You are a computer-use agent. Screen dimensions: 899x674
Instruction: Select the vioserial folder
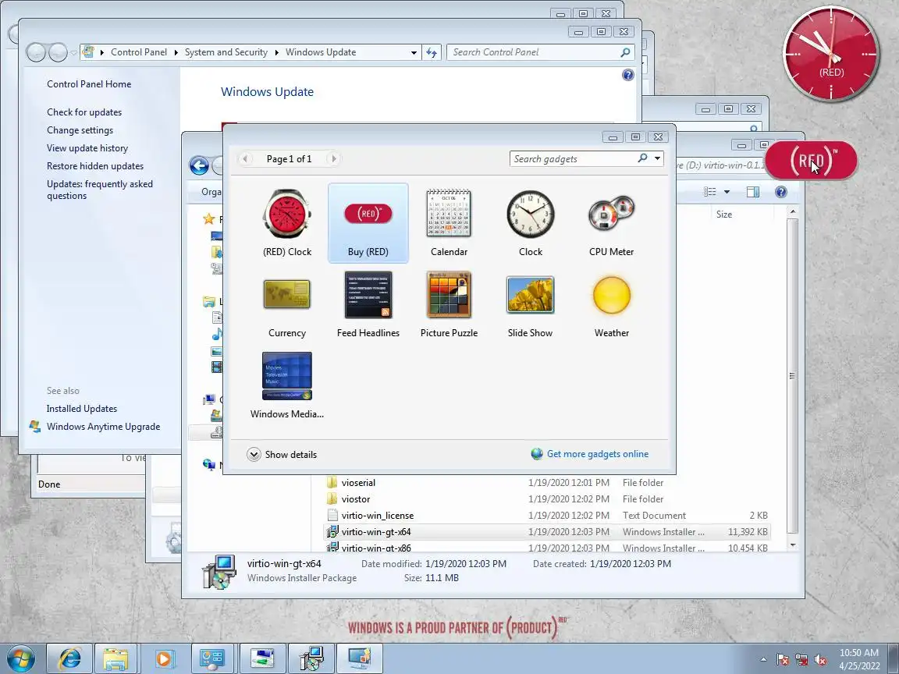click(x=358, y=483)
